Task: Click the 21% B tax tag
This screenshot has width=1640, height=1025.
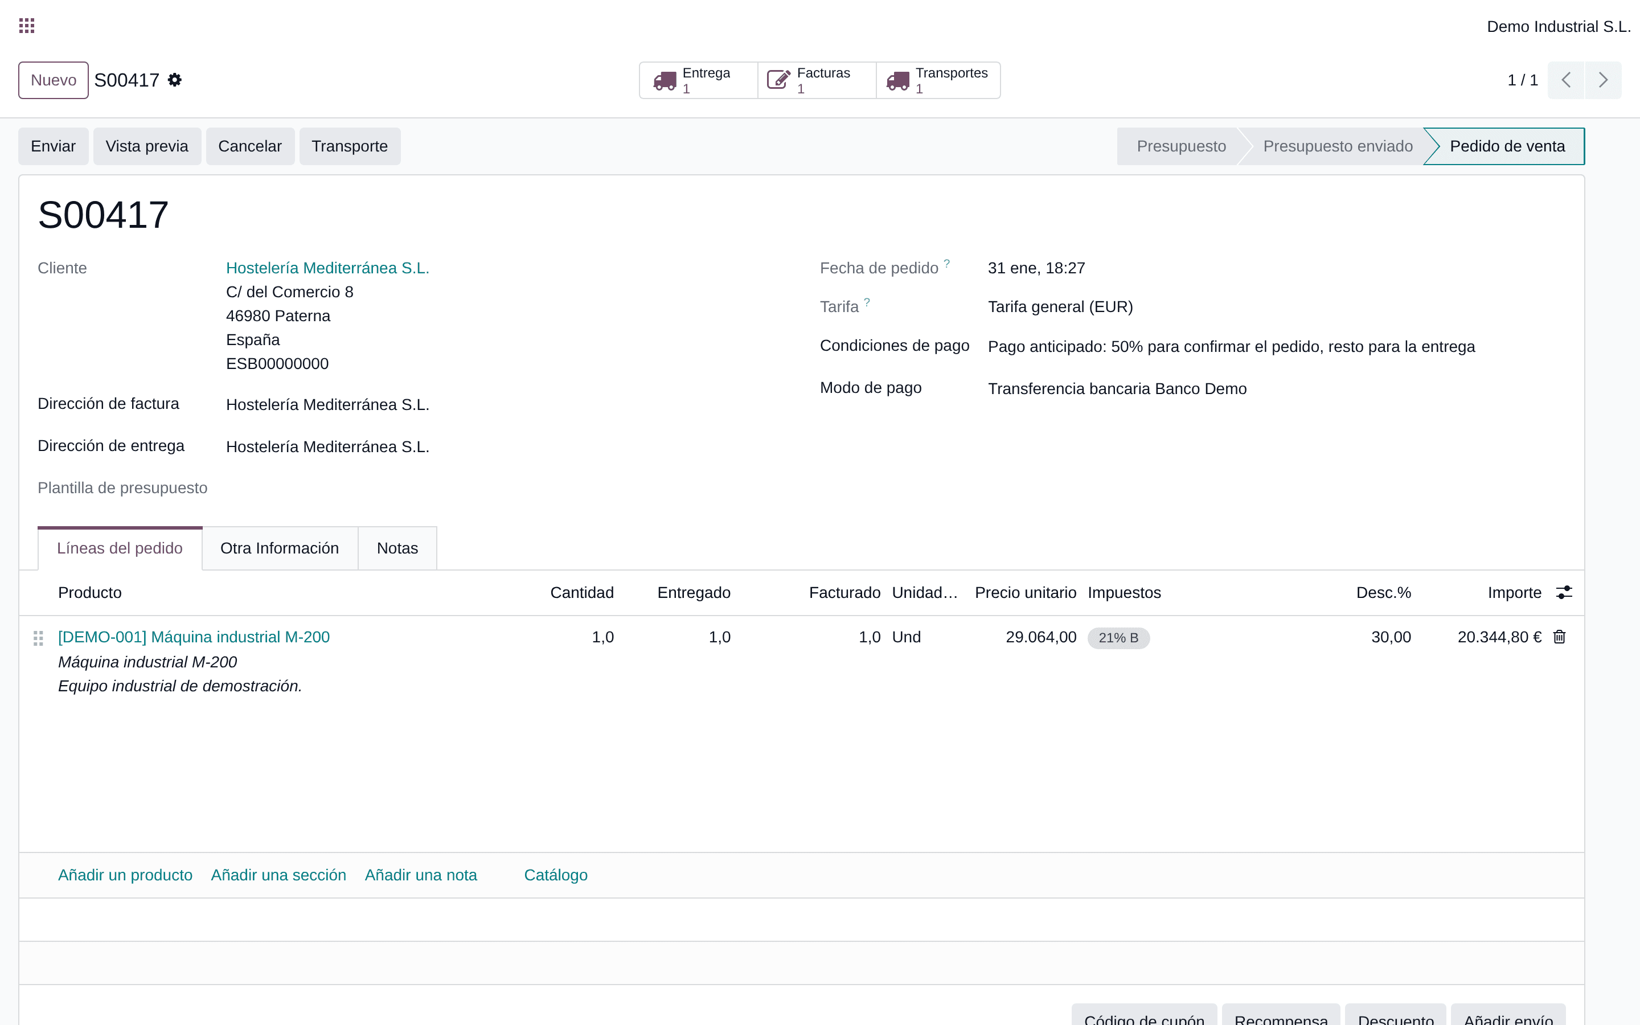Action: 1119,638
